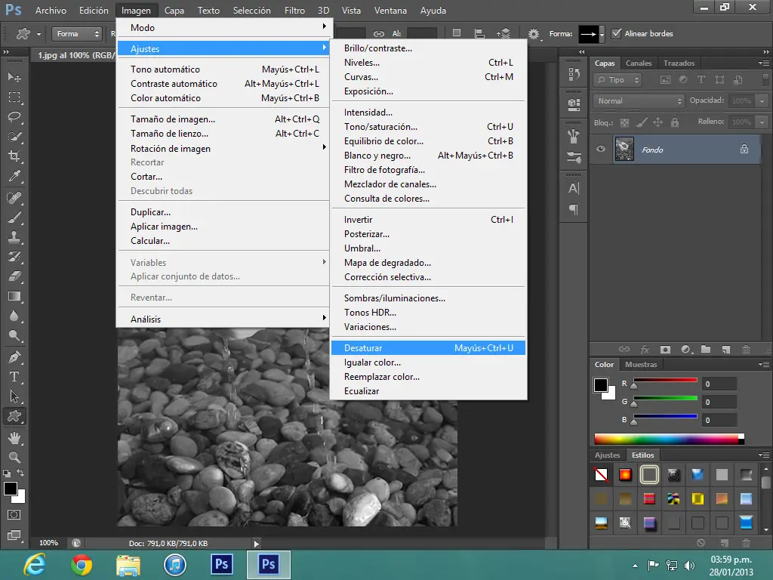The width and height of the screenshot is (773, 580).
Task: Toggle pixel layer filter in Capas panel
Action: coord(665,79)
